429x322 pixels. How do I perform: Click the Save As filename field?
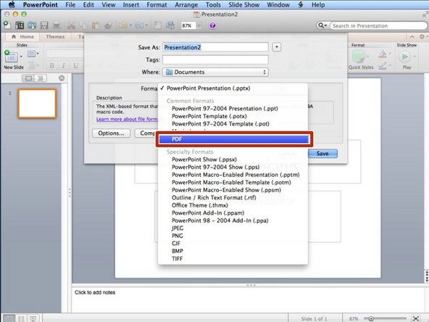215,47
